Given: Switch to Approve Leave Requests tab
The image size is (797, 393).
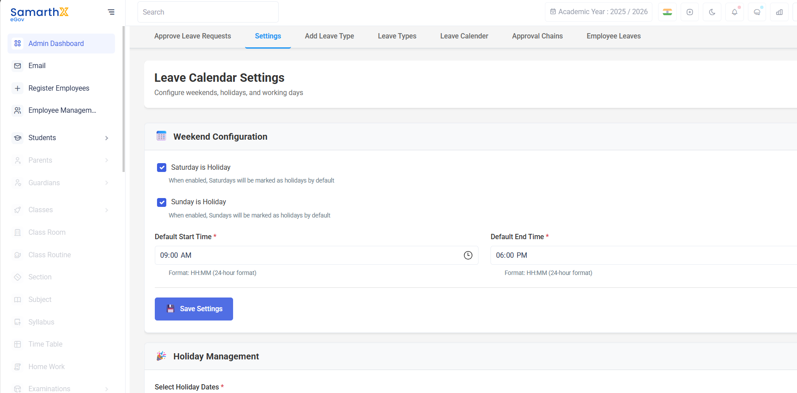Looking at the screenshot, I should (192, 36).
